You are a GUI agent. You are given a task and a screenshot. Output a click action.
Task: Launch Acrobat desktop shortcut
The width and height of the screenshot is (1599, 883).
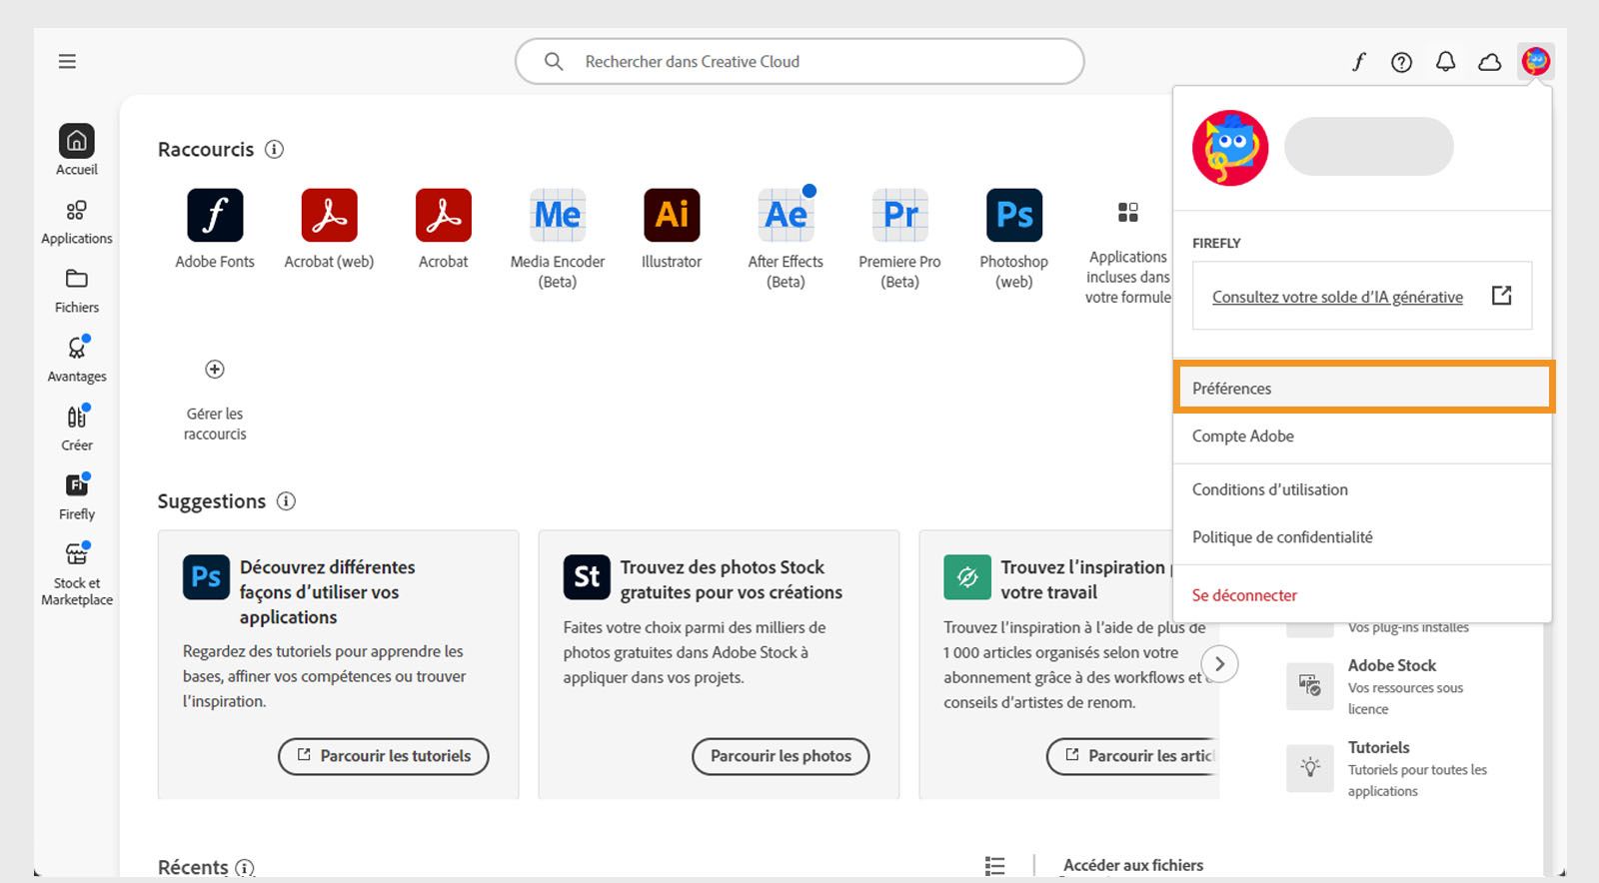click(x=443, y=229)
